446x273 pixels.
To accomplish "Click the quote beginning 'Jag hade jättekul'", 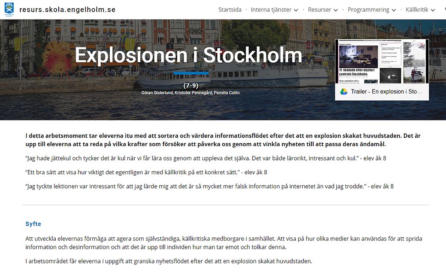I will click(206, 158).
